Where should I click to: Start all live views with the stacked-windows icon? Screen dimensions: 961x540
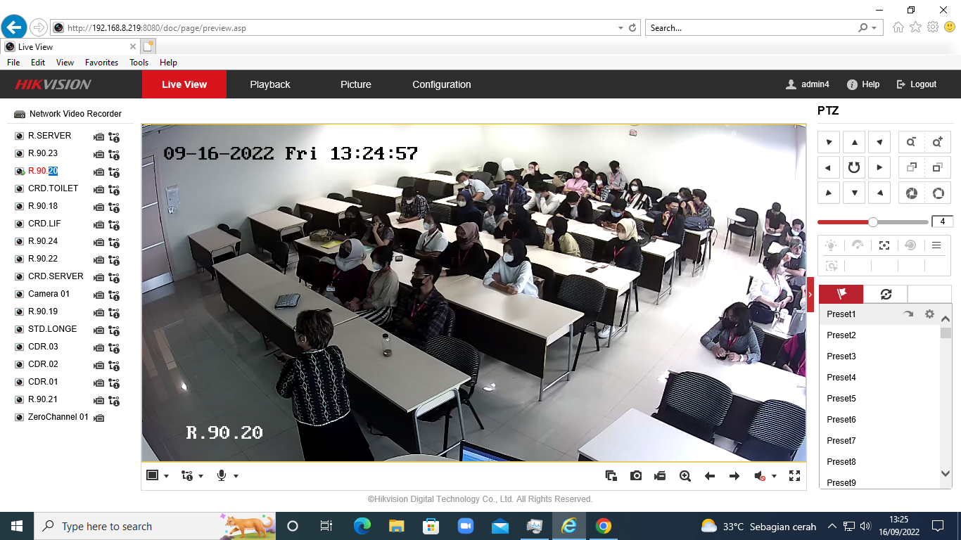(x=611, y=476)
